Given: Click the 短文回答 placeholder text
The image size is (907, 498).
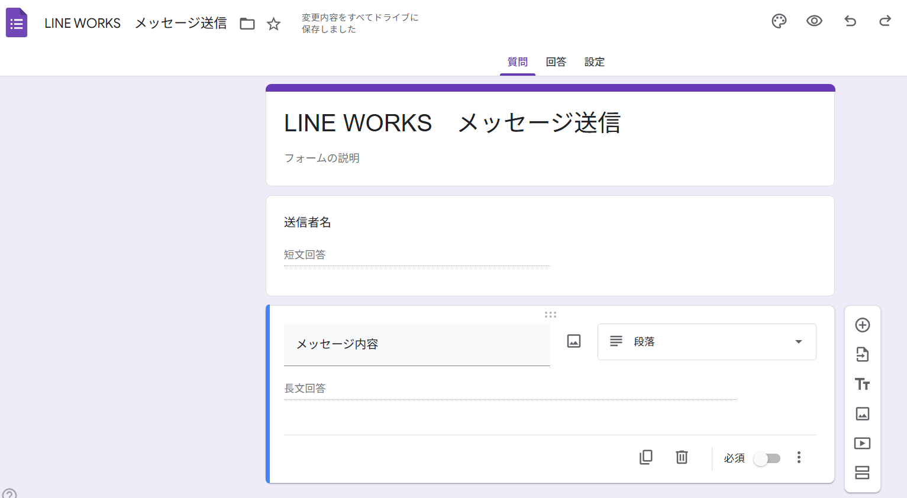Looking at the screenshot, I should (305, 255).
